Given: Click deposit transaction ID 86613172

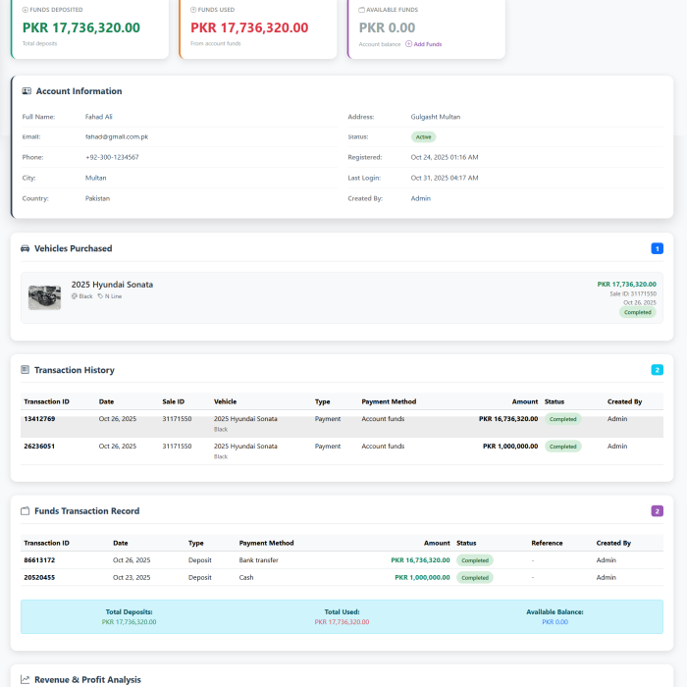Looking at the screenshot, I should click(x=39, y=560).
